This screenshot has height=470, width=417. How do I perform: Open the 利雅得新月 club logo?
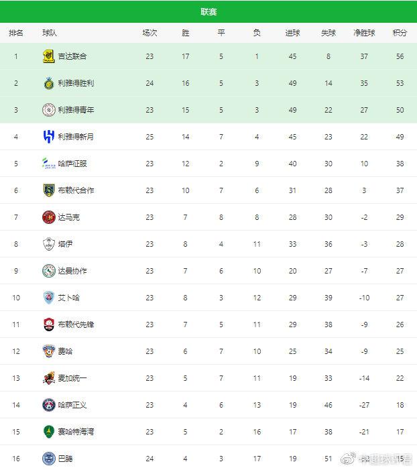[48, 137]
